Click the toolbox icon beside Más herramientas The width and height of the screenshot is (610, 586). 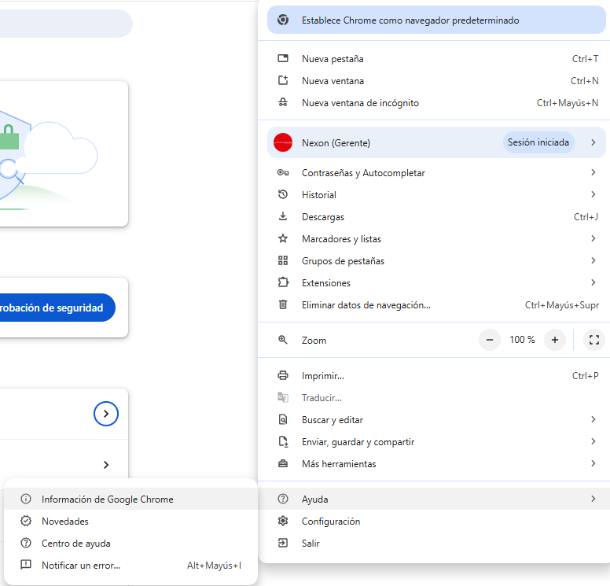click(283, 463)
